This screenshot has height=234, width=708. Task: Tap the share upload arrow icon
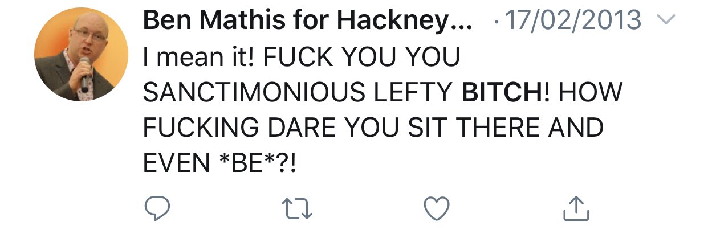[576, 208]
